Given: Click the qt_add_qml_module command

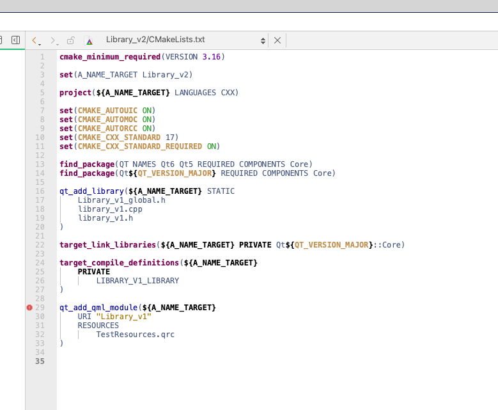Looking at the screenshot, I should (98, 308).
